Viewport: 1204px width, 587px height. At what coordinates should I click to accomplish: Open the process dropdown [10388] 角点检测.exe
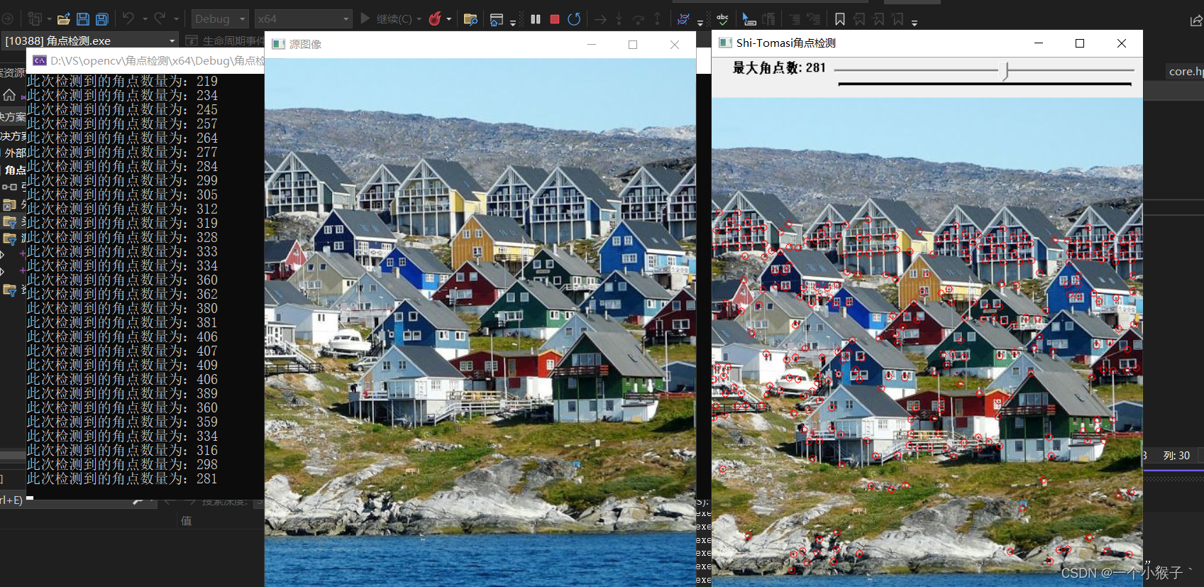[90, 40]
